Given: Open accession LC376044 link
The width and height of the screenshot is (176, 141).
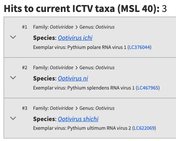Looking at the screenshot, I should tap(139, 47).
